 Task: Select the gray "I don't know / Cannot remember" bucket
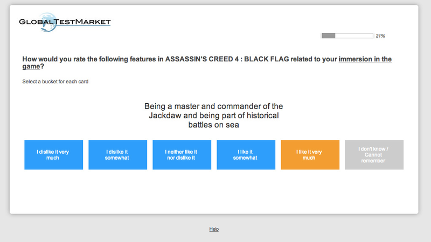pyautogui.click(x=374, y=155)
